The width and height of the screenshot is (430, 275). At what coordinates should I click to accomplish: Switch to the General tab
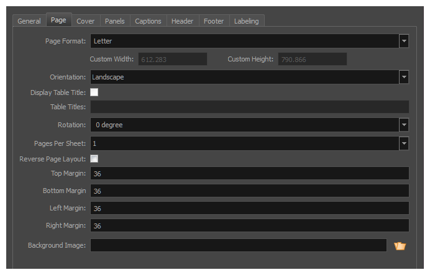(29, 21)
